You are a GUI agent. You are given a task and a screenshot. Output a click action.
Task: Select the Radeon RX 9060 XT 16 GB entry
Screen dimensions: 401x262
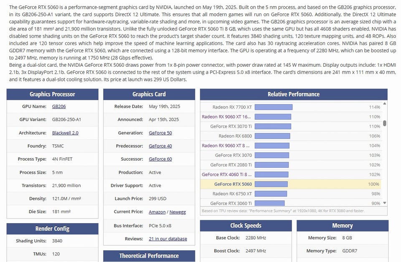point(226,117)
